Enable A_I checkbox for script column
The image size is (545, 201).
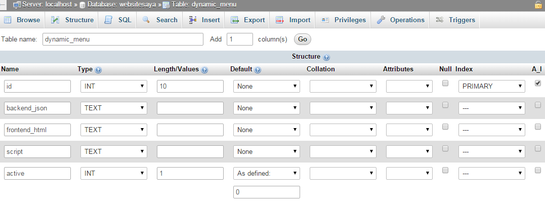(x=538, y=148)
